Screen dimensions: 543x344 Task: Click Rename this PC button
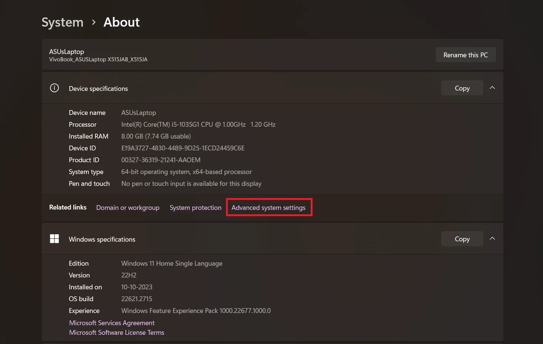click(466, 55)
